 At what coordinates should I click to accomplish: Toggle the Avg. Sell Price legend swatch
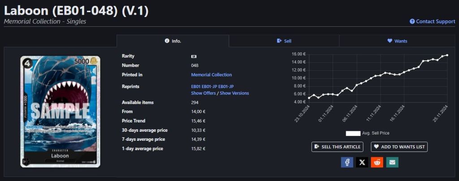[x=353, y=133]
